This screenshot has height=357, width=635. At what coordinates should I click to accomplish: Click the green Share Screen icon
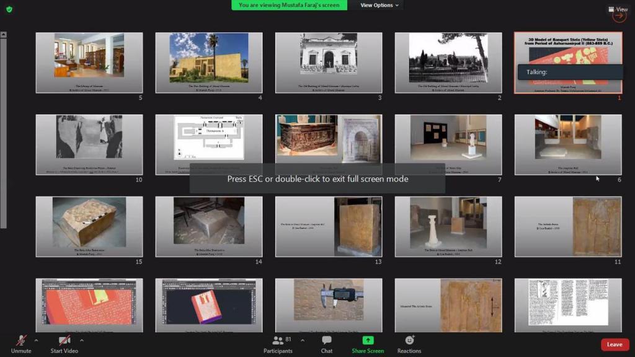tap(368, 342)
